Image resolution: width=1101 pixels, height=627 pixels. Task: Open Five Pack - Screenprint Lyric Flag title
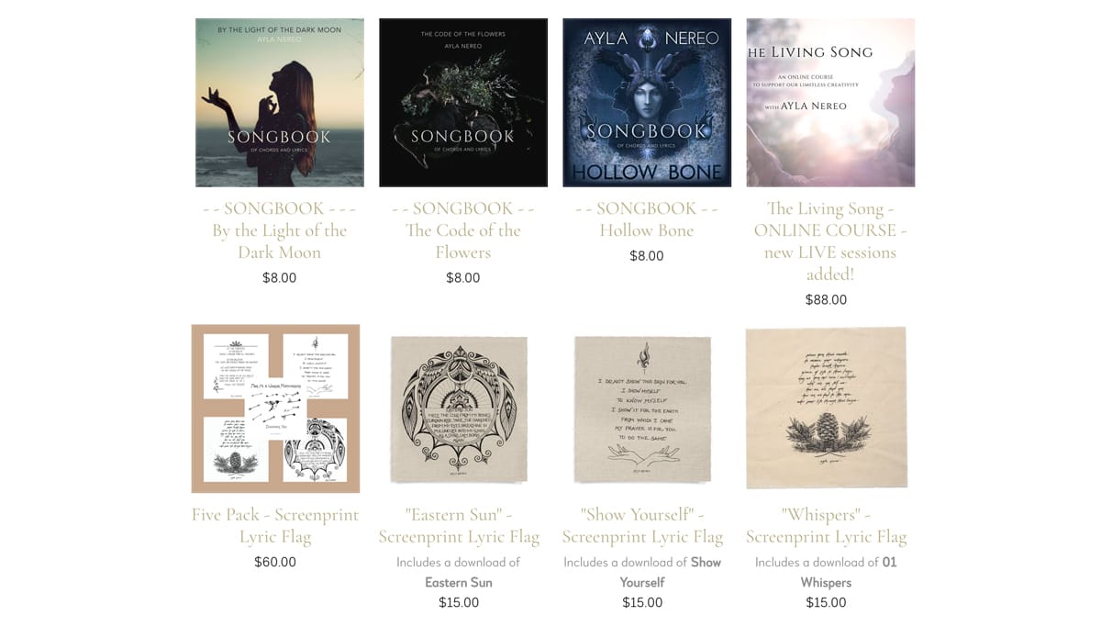click(275, 526)
